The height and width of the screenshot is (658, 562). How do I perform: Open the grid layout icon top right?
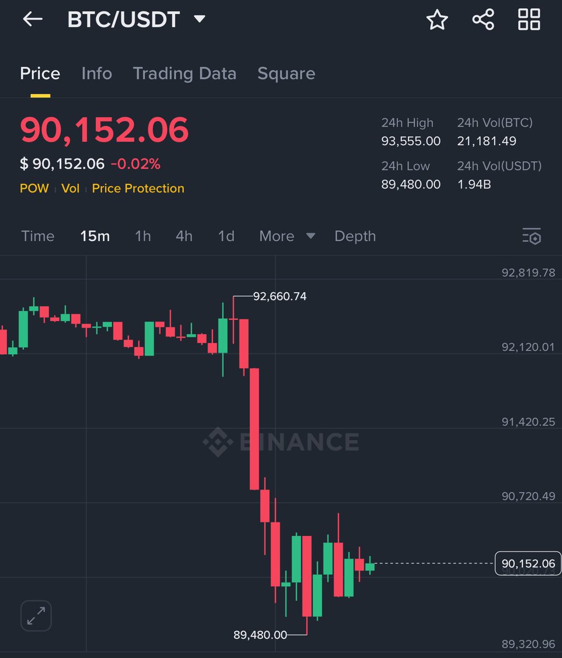point(529,19)
